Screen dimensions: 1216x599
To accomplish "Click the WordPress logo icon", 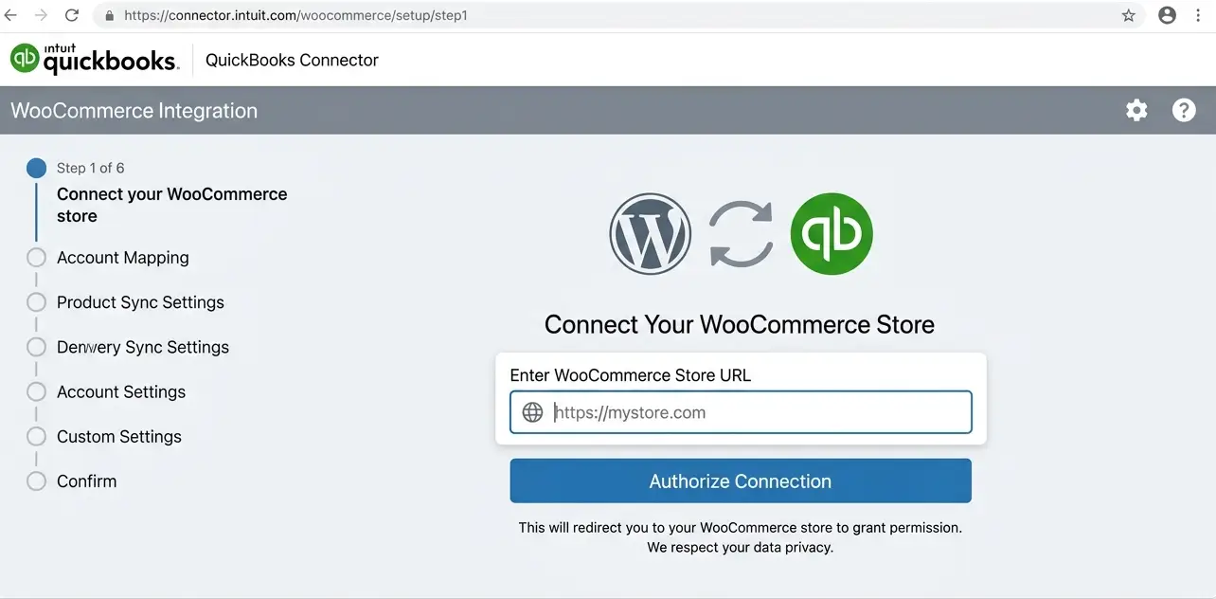I will click(x=650, y=234).
